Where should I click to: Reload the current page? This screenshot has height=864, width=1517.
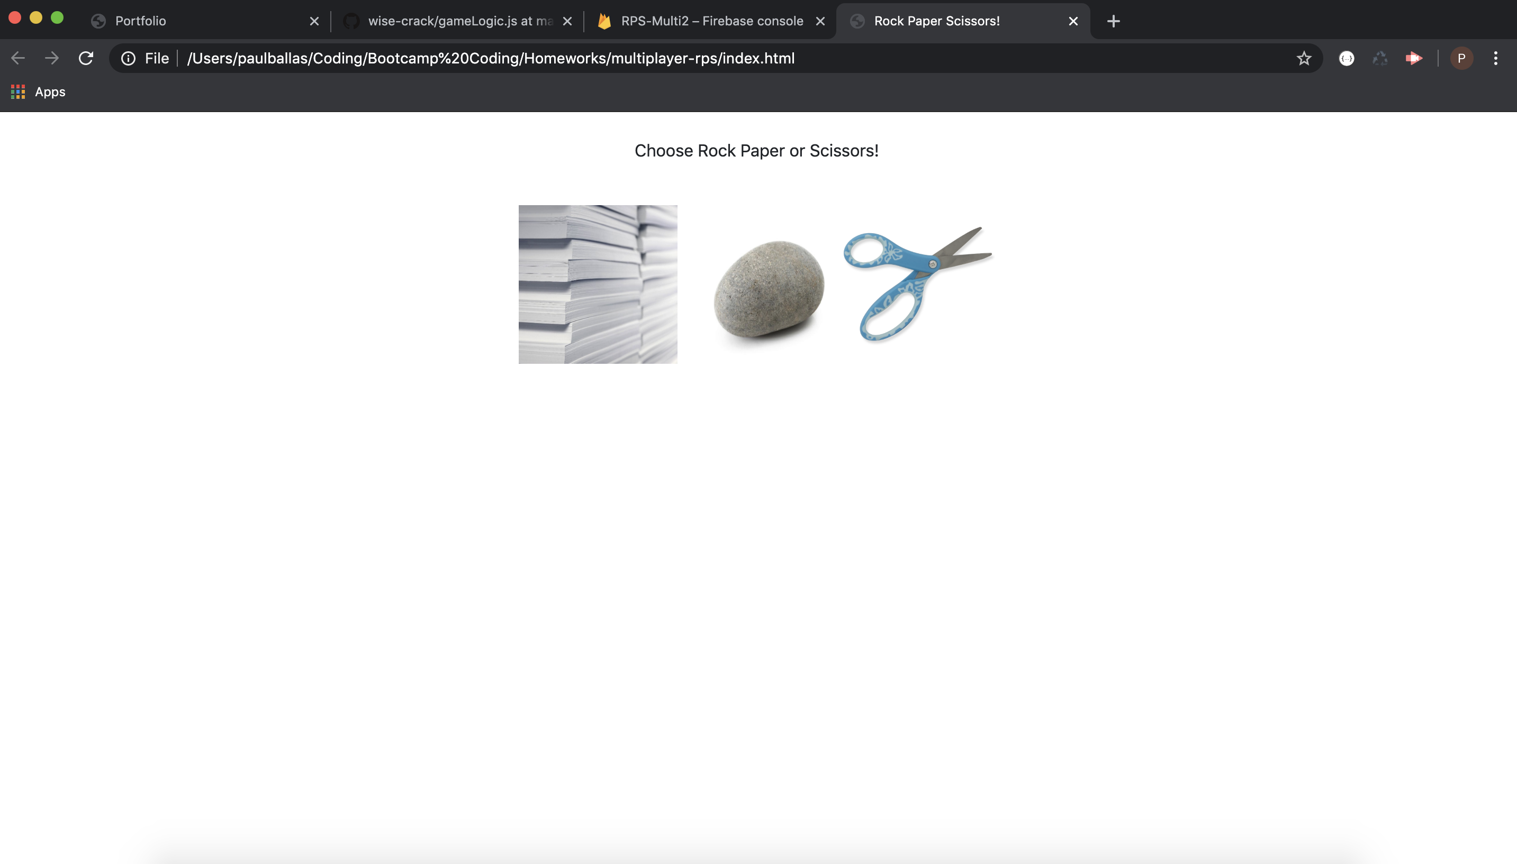[86, 58]
